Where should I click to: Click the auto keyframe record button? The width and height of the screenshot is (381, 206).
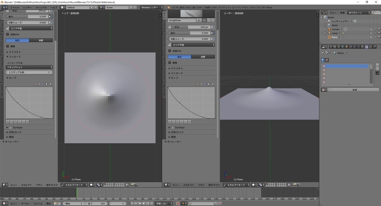pos(178,203)
